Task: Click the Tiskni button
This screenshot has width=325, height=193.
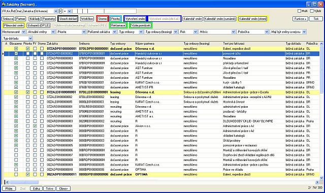Action: coord(49,188)
